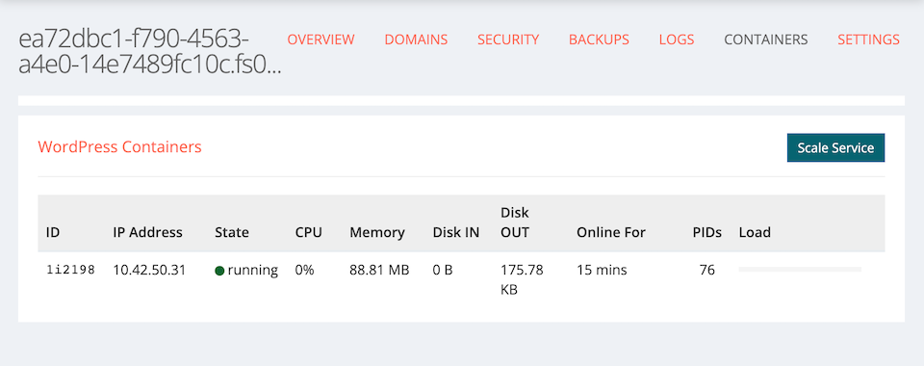
Task: Click the site name heading ea72dbc1-f790
Action: pyautogui.click(x=150, y=53)
